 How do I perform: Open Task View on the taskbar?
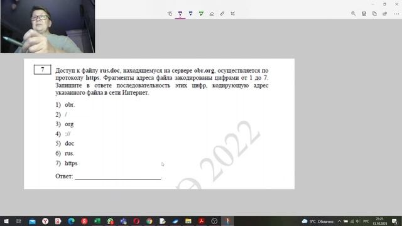(x=19, y=221)
